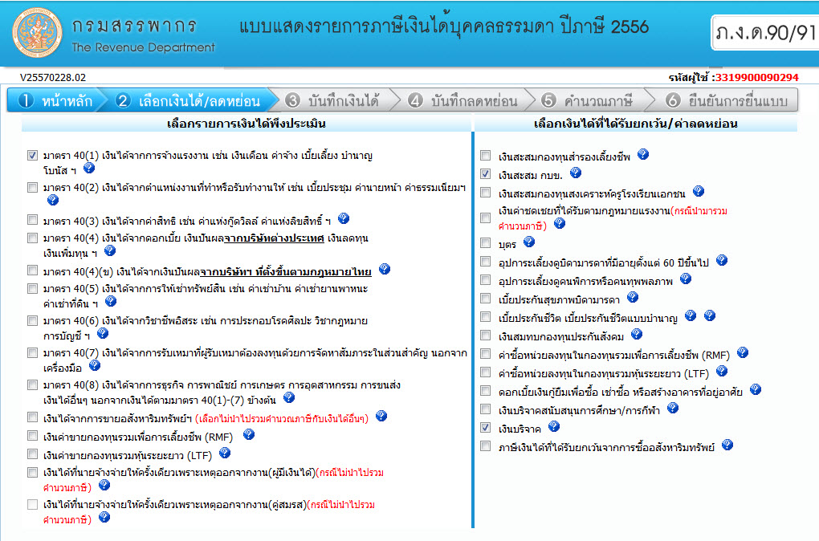
Task: Select step 2 เลือกเงินได้/ลดหย่อน tab
Action: [191, 100]
